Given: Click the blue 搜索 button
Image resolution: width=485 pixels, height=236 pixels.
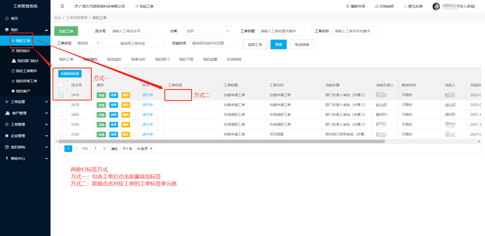Looking at the screenshot, I should pos(279,44).
